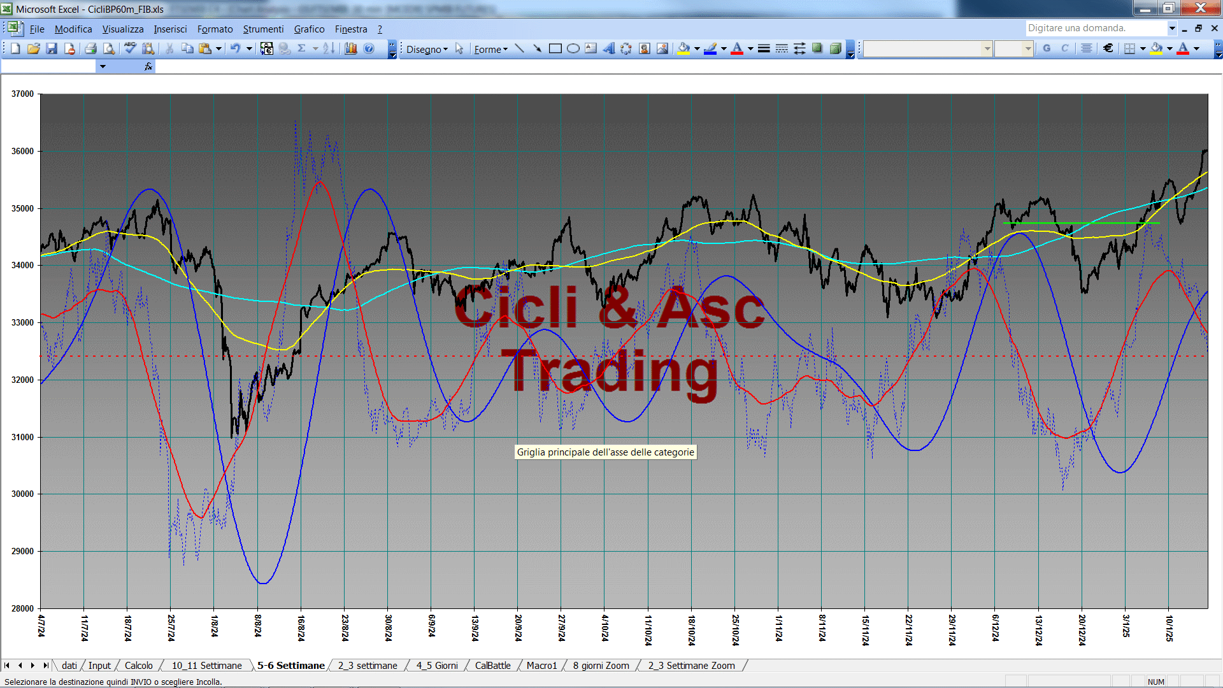Insert WordArt from drawing toolbar
Viewport: 1223px width, 688px height.
coord(609,49)
